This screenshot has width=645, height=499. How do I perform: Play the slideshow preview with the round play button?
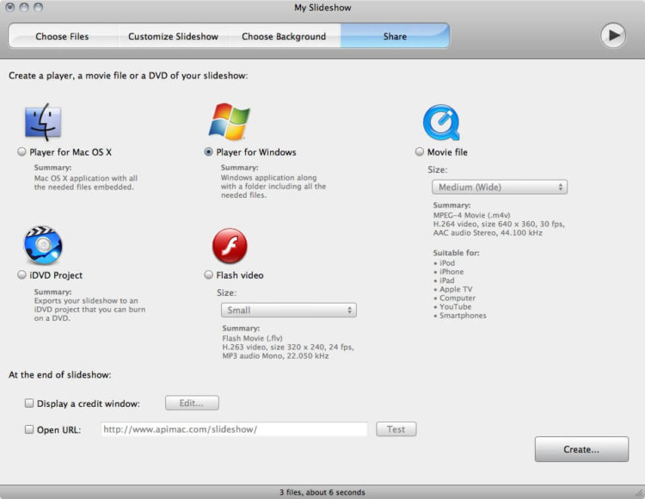[x=613, y=35]
